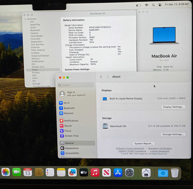Open Spotlight search in menu bar
Image resolution: width=193 pixels, height=189 pixels.
point(153,5)
